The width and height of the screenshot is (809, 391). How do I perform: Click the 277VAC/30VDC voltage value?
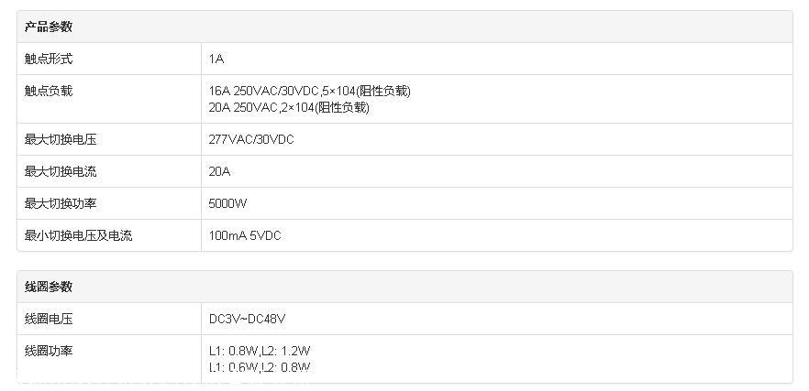(x=251, y=139)
